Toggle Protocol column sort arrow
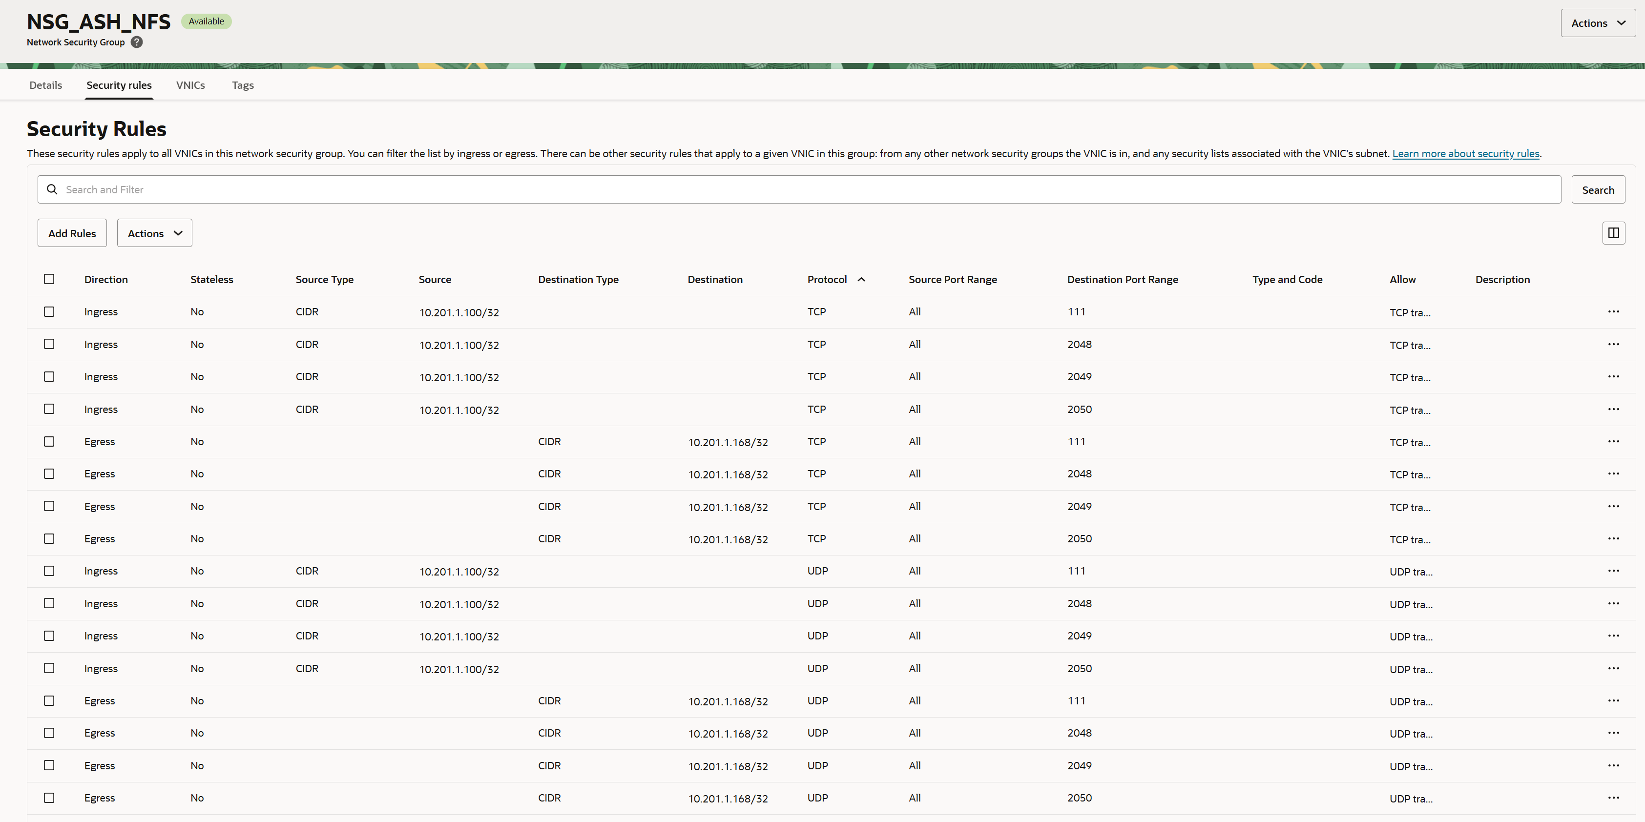Image resolution: width=1645 pixels, height=822 pixels. point(861,280)
